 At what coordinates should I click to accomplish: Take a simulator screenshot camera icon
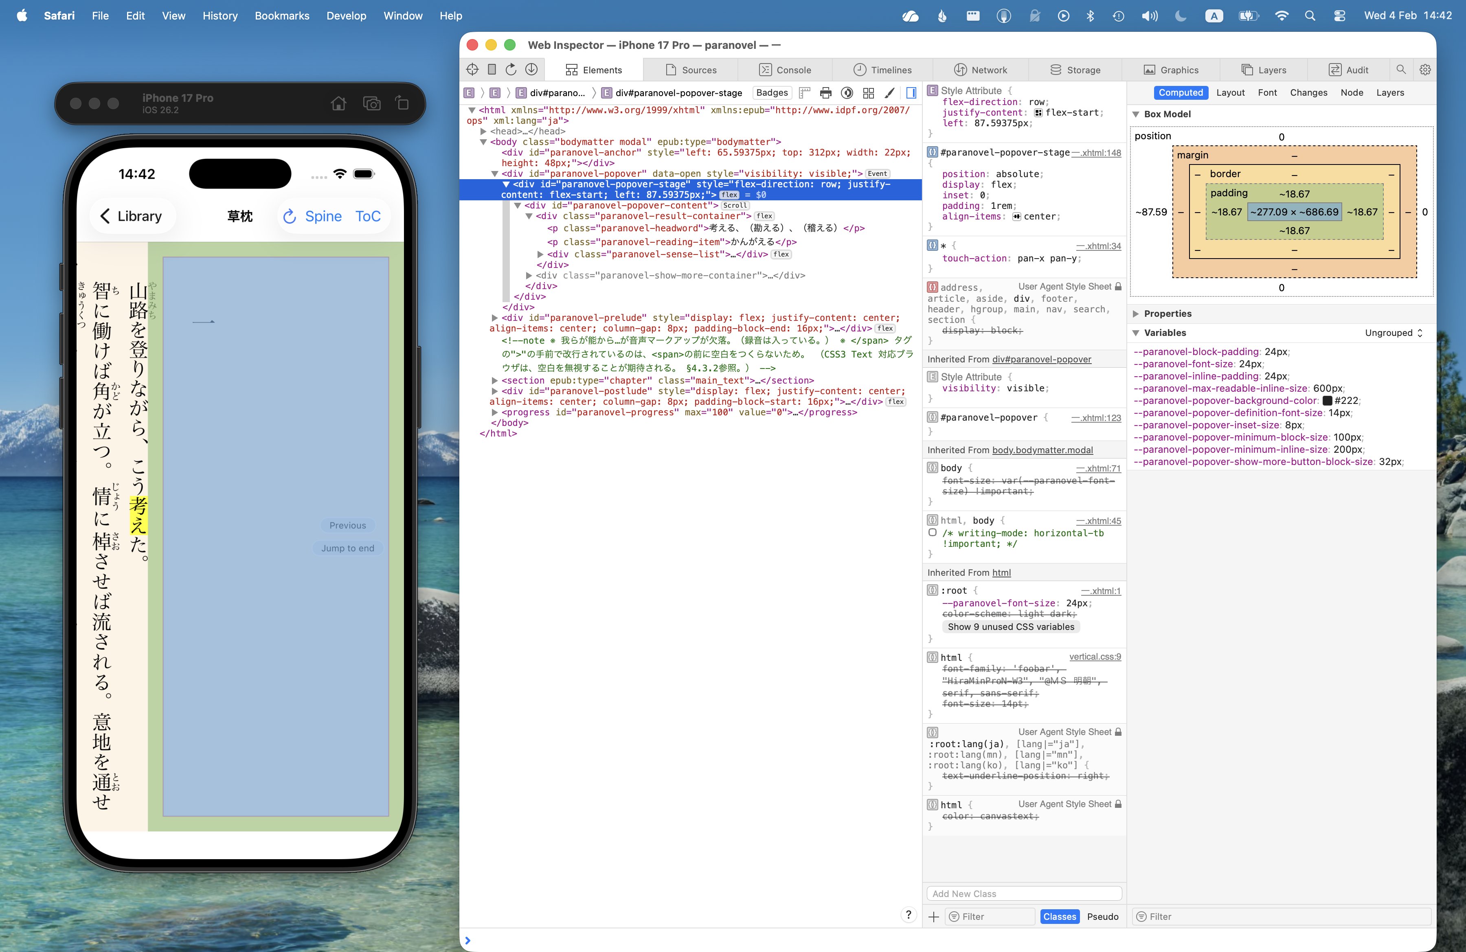click(x=371, y=103)
